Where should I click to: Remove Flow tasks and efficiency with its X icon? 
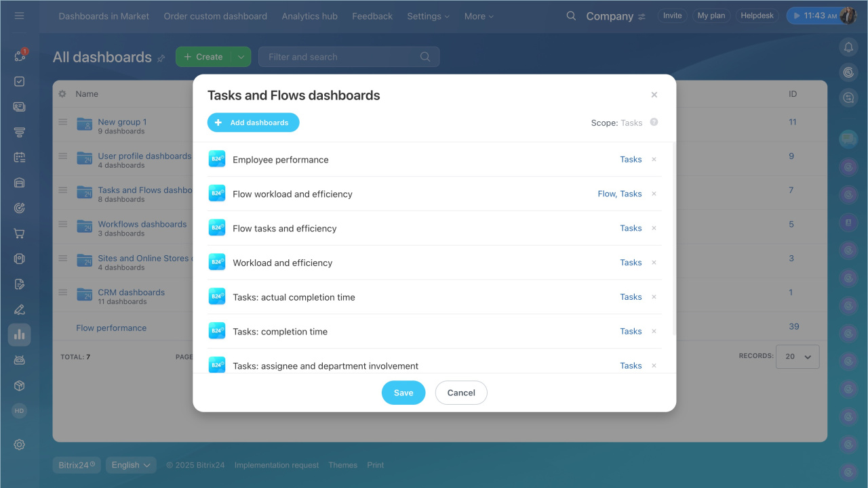point(654,229)
